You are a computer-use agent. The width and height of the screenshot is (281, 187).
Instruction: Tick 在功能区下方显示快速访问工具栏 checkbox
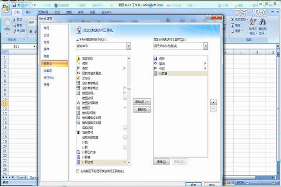[x=77, y=171]
